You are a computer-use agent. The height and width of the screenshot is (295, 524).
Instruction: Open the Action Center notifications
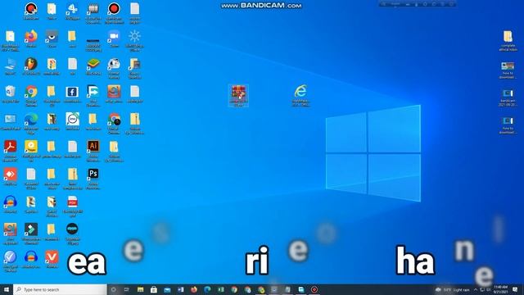(515, 289)
